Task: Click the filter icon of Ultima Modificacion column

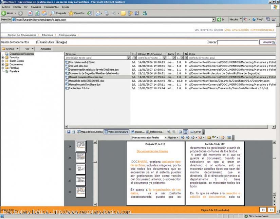Action: point(165,58)
